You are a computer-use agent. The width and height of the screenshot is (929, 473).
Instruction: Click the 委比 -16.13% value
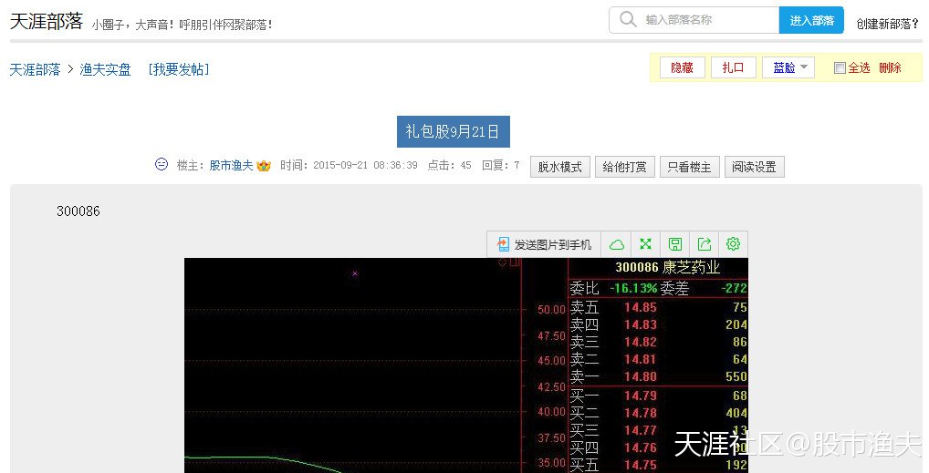coord(633,288)
